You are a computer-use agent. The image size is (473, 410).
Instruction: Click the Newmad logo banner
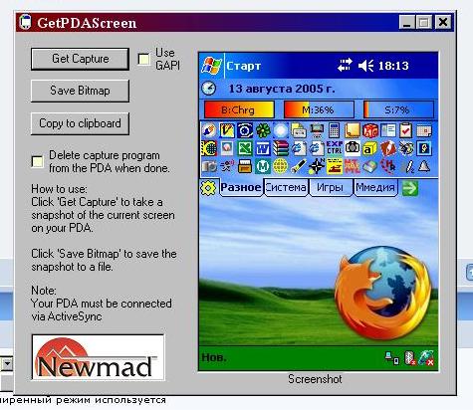point(99,357)
